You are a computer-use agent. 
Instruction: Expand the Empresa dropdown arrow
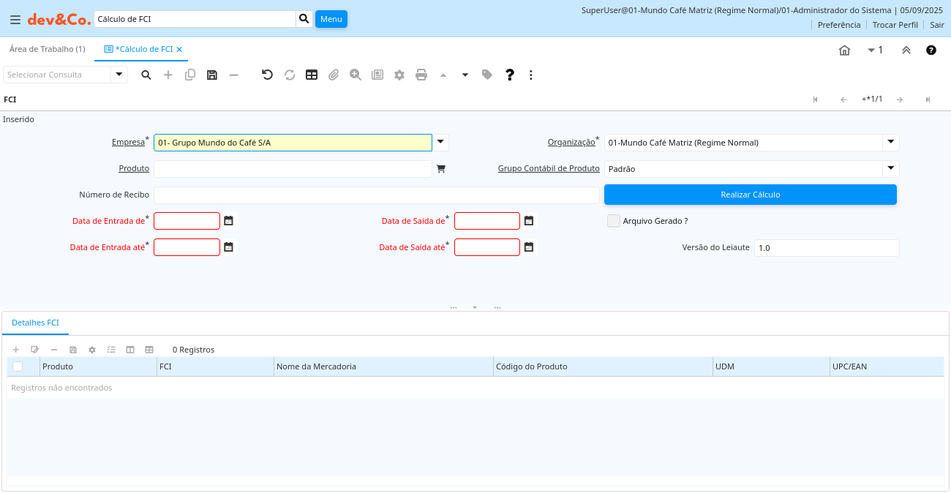click(x=440, y=143)
